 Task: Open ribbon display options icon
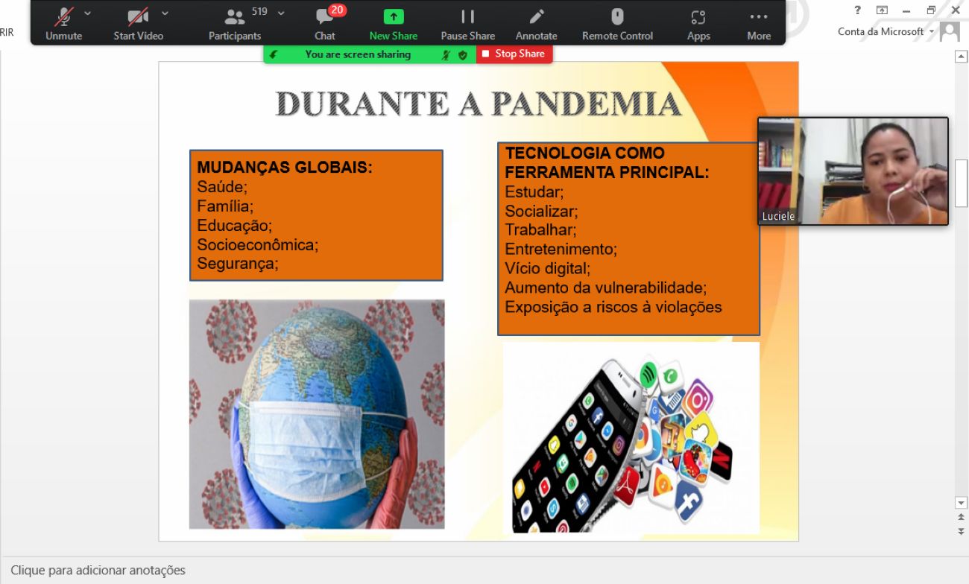pos(882,10)
